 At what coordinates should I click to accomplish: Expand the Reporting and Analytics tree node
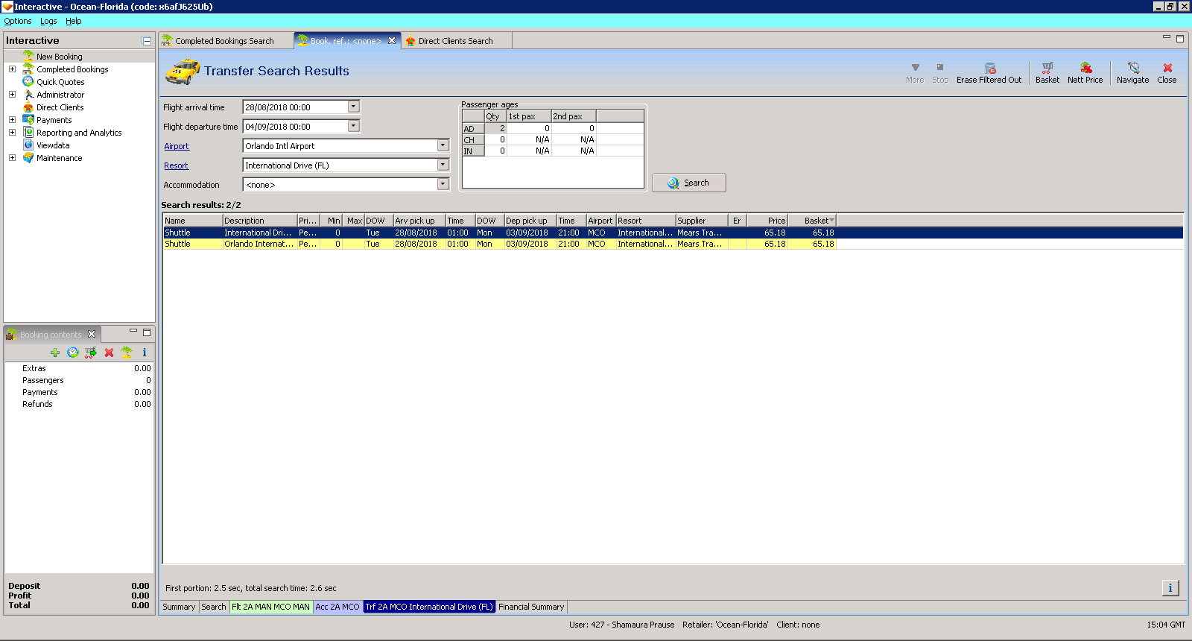[x=12, y=133]
